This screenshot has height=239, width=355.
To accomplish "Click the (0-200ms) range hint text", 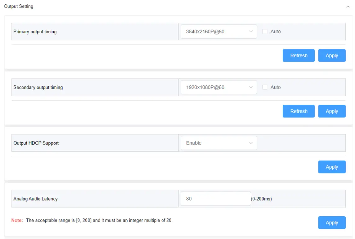I will [261, 199].
